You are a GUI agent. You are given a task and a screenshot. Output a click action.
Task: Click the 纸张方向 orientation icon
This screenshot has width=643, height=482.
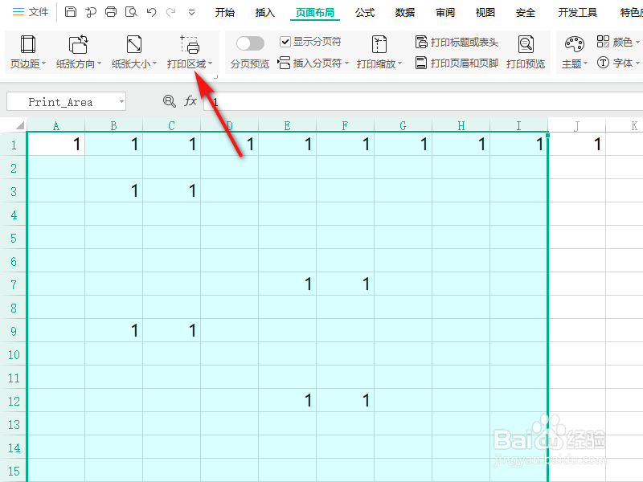tap(78, 44)
